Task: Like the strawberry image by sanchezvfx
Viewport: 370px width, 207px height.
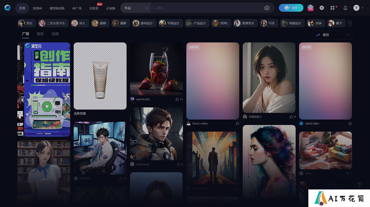Action: click(177, 99)
